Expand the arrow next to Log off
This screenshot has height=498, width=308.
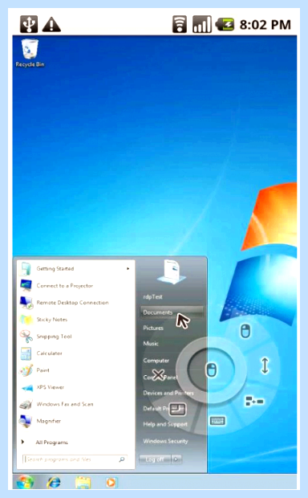(176, 459)
